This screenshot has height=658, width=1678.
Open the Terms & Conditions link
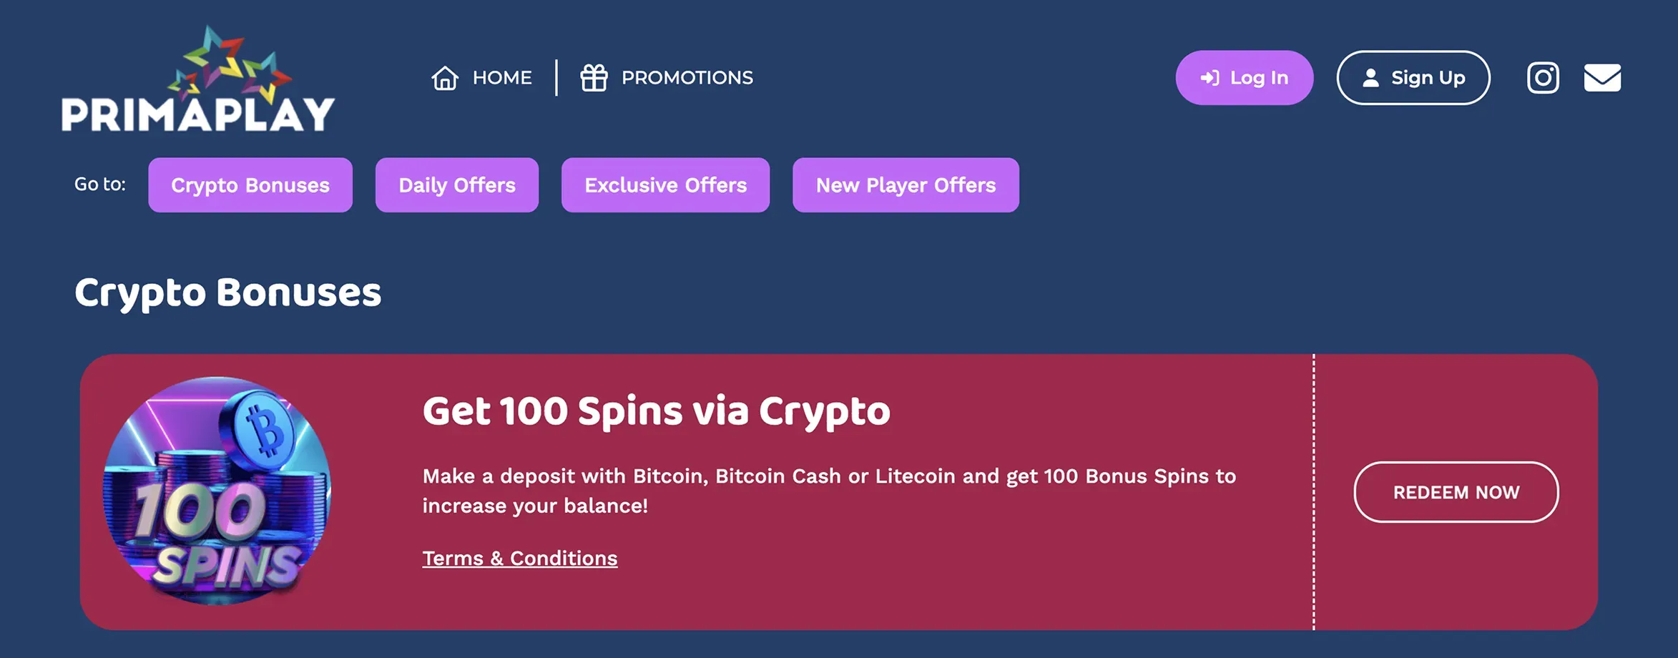tap(520, 559)
